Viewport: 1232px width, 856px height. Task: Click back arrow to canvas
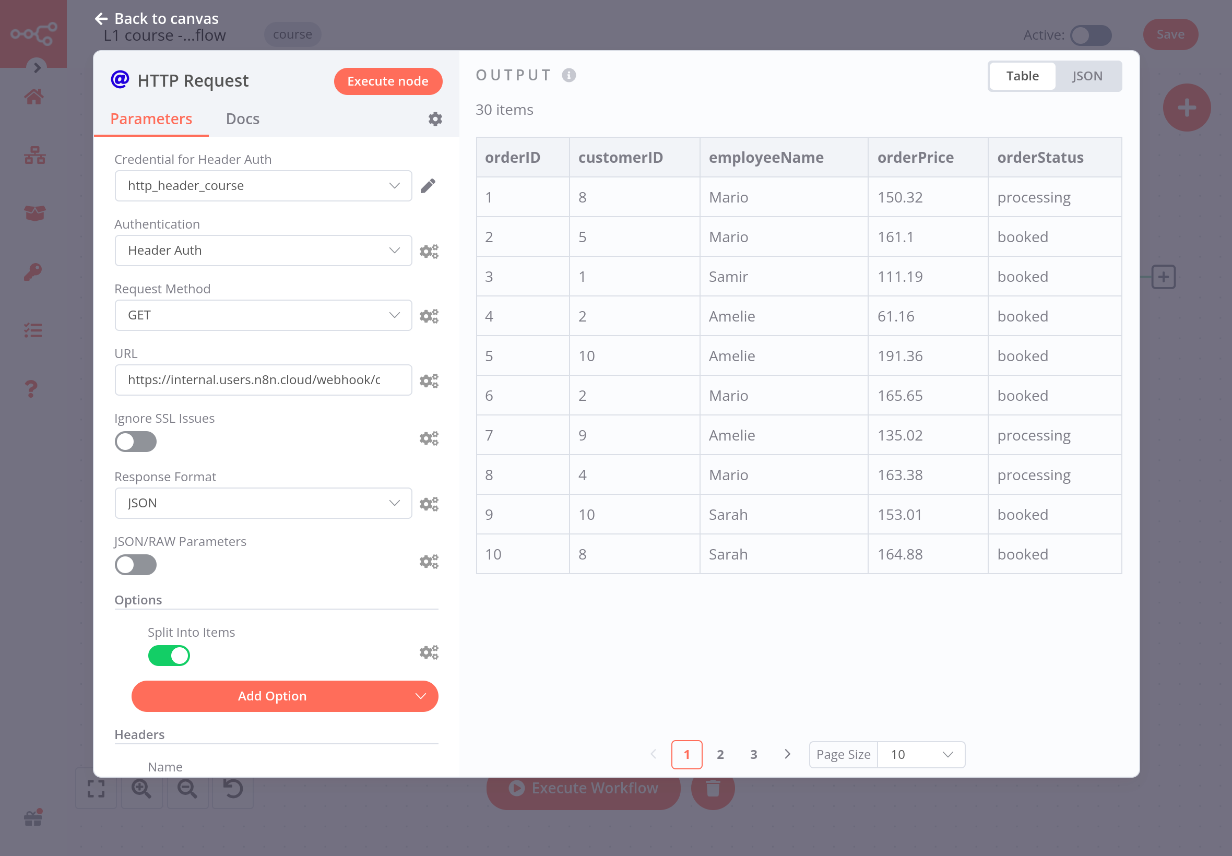(101, 19)
